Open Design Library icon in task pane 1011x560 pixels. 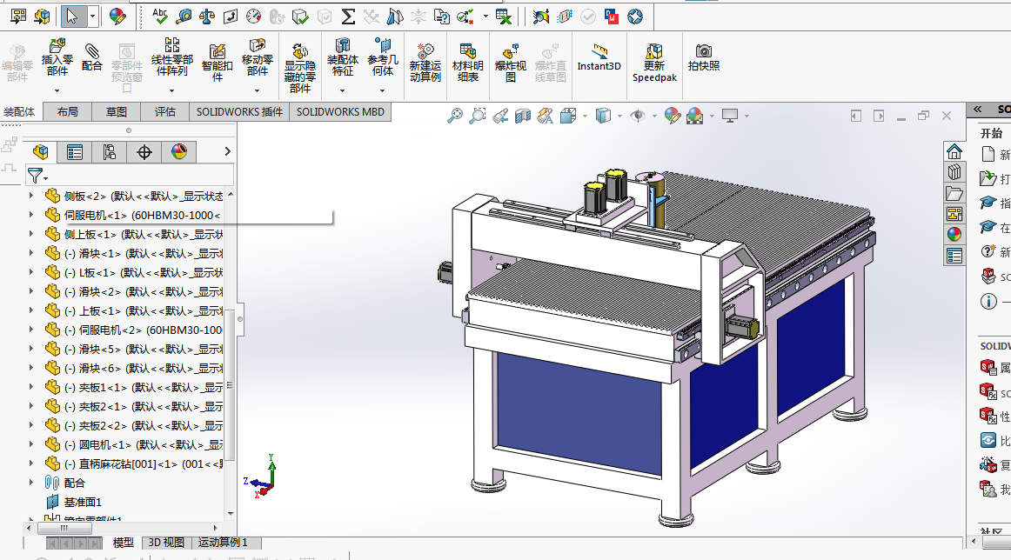[954, 172]
